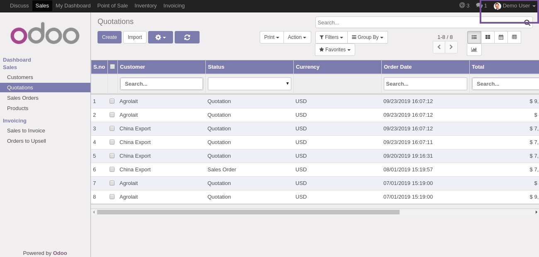Click the Customer column search field
Image resolution: width=539 pixels, height=257 pixels.
click(161, 84)
